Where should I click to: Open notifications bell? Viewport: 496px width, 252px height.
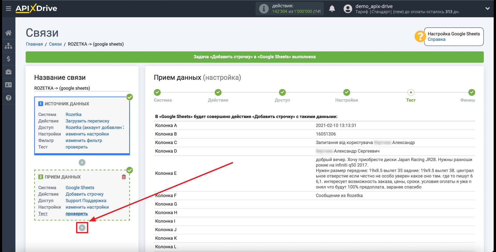[332, 9]
